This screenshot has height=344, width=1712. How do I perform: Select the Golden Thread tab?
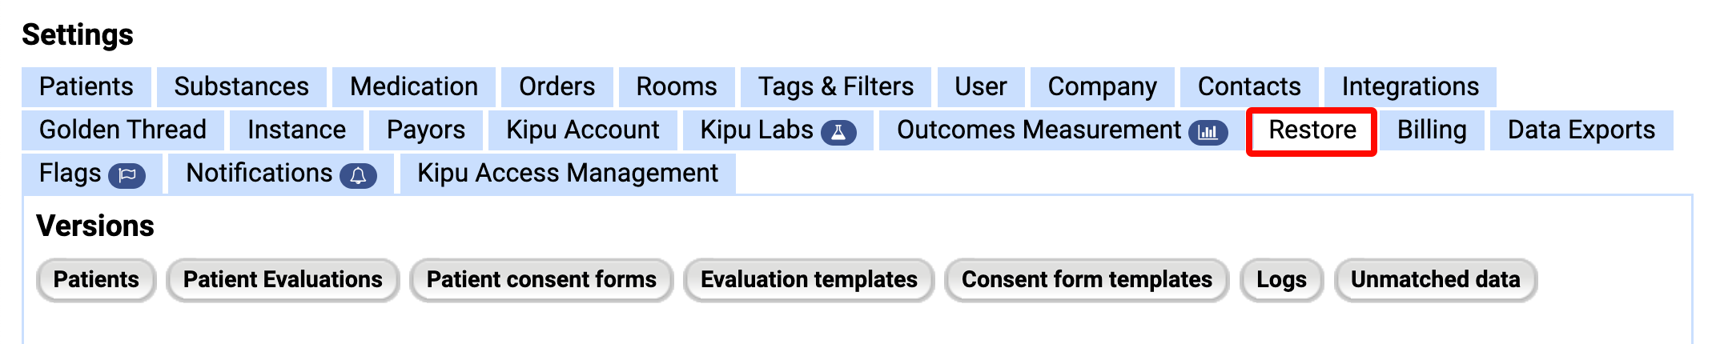(123, 130)
